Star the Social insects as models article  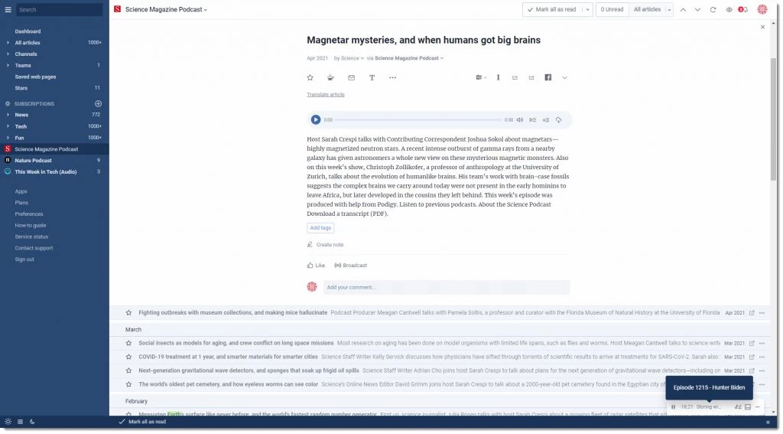point(128,344)
